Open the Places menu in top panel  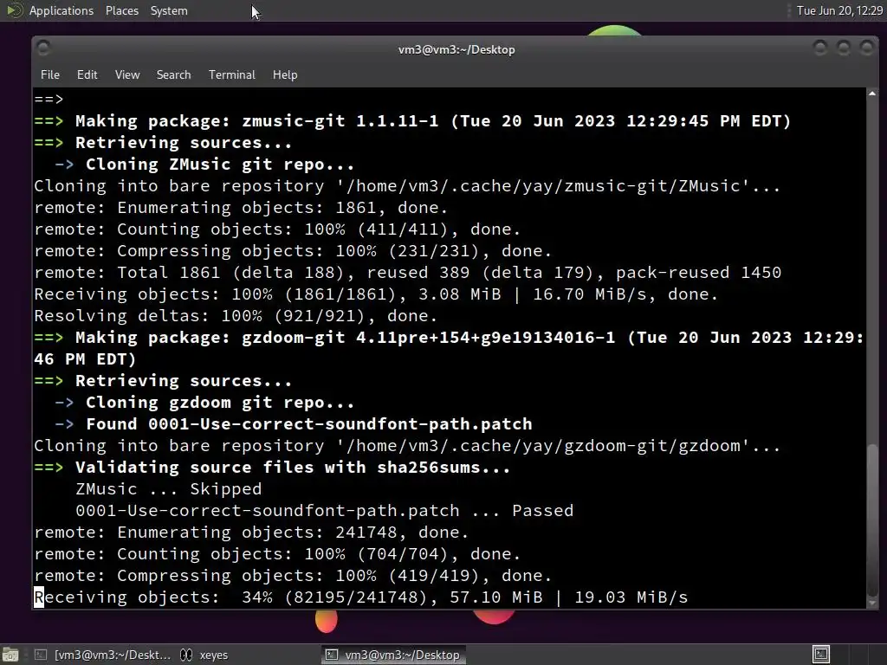point(122,10)
